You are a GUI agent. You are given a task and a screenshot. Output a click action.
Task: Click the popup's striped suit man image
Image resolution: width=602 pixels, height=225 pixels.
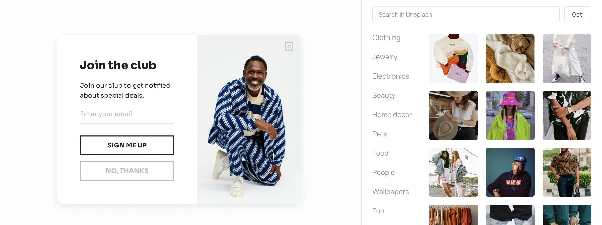(248, 119)
